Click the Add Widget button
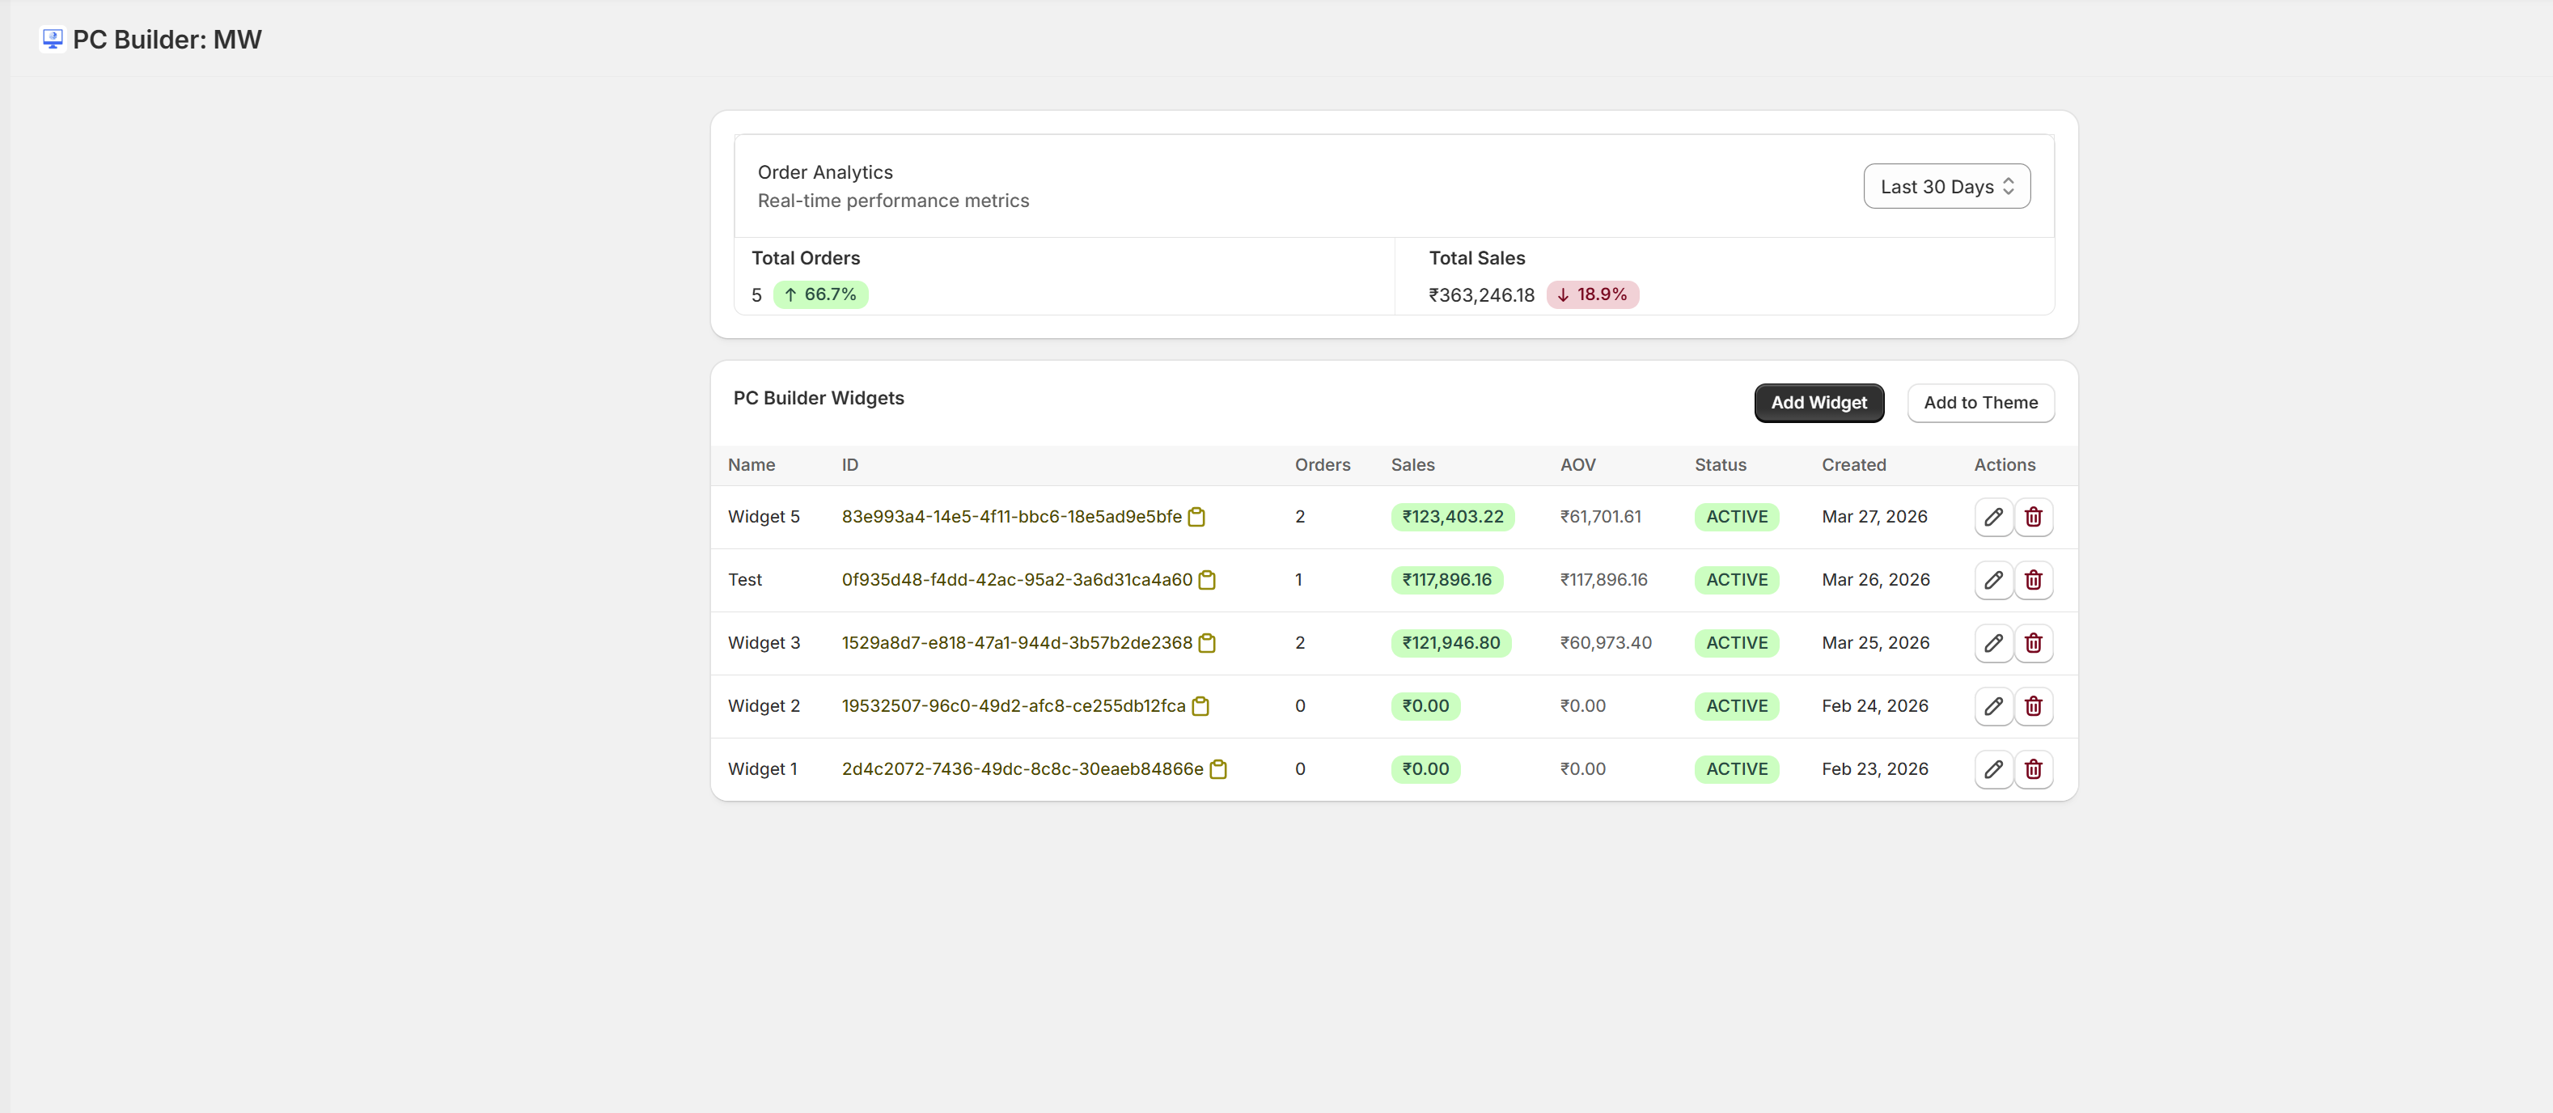 coord(1818,402)
